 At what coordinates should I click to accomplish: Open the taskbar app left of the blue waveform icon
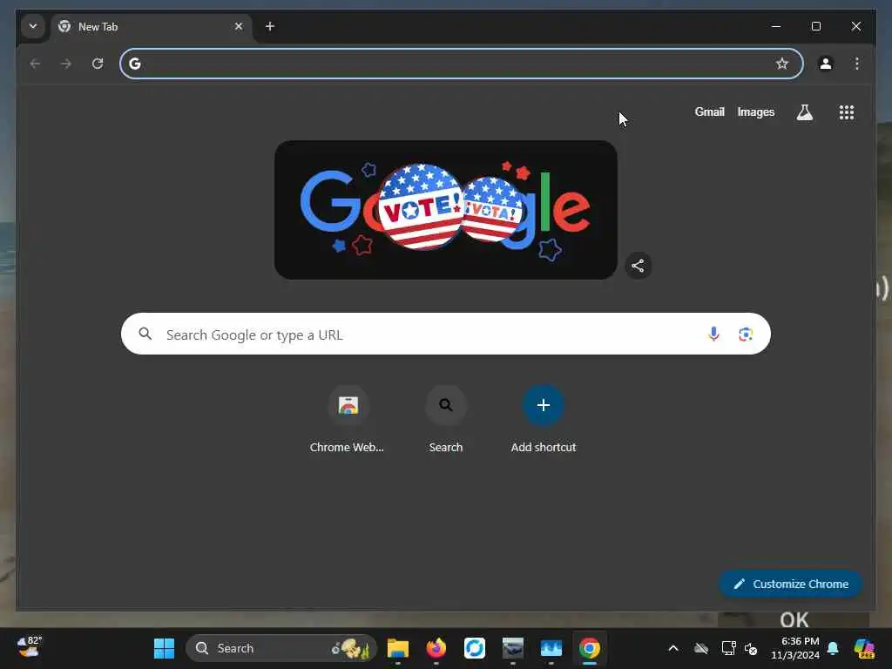pos(512,648)
